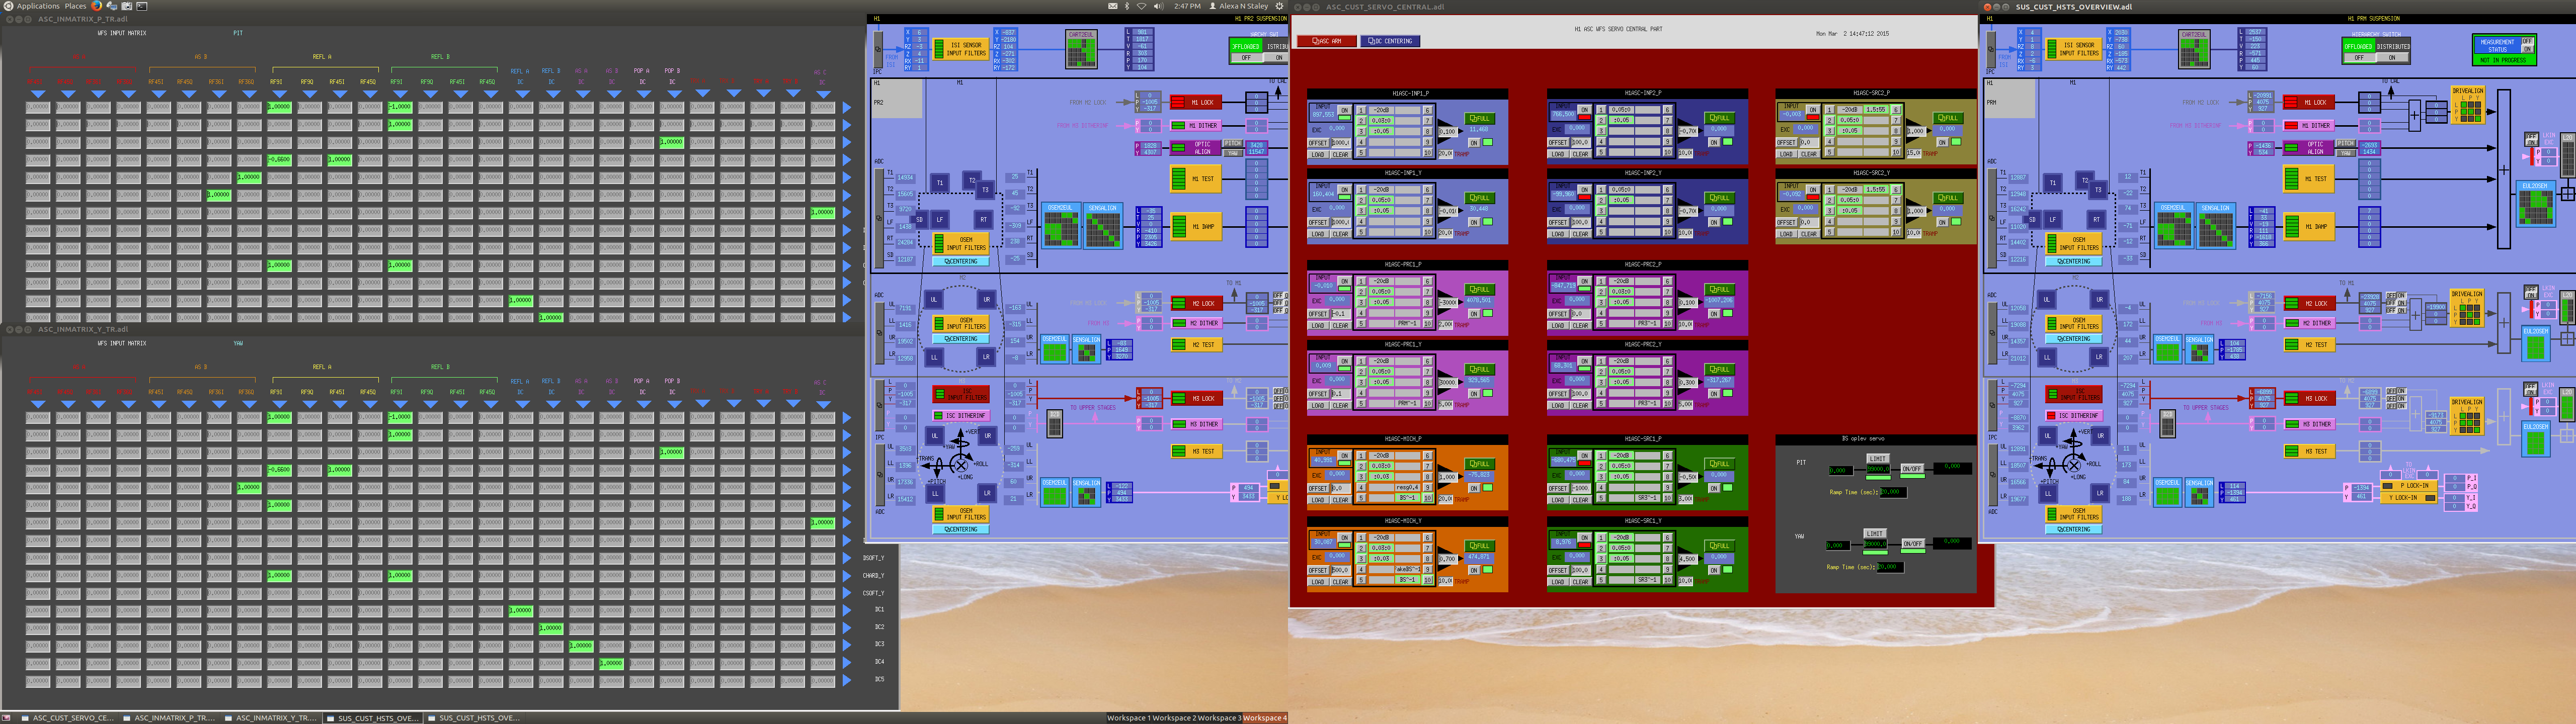This screenshot has height=724, width=2576.
Task: Open DRIVEALIGN matrix in PRM M1 stage
Action: 2468,105
